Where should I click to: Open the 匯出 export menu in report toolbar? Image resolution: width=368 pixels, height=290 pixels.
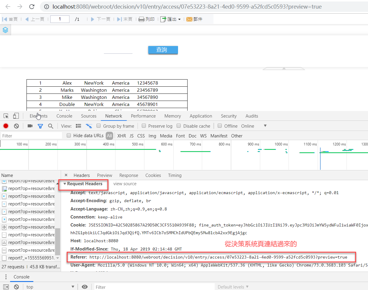pyautogui.click(x=171, y=19)
